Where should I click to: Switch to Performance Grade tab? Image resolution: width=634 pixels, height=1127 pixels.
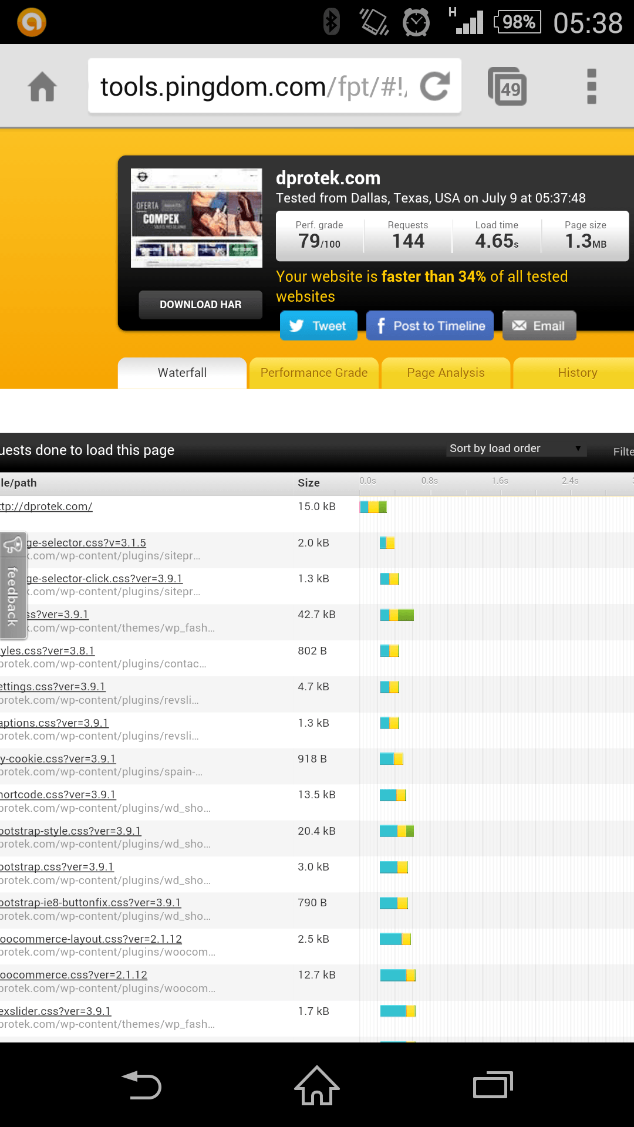tap(314, 373)
